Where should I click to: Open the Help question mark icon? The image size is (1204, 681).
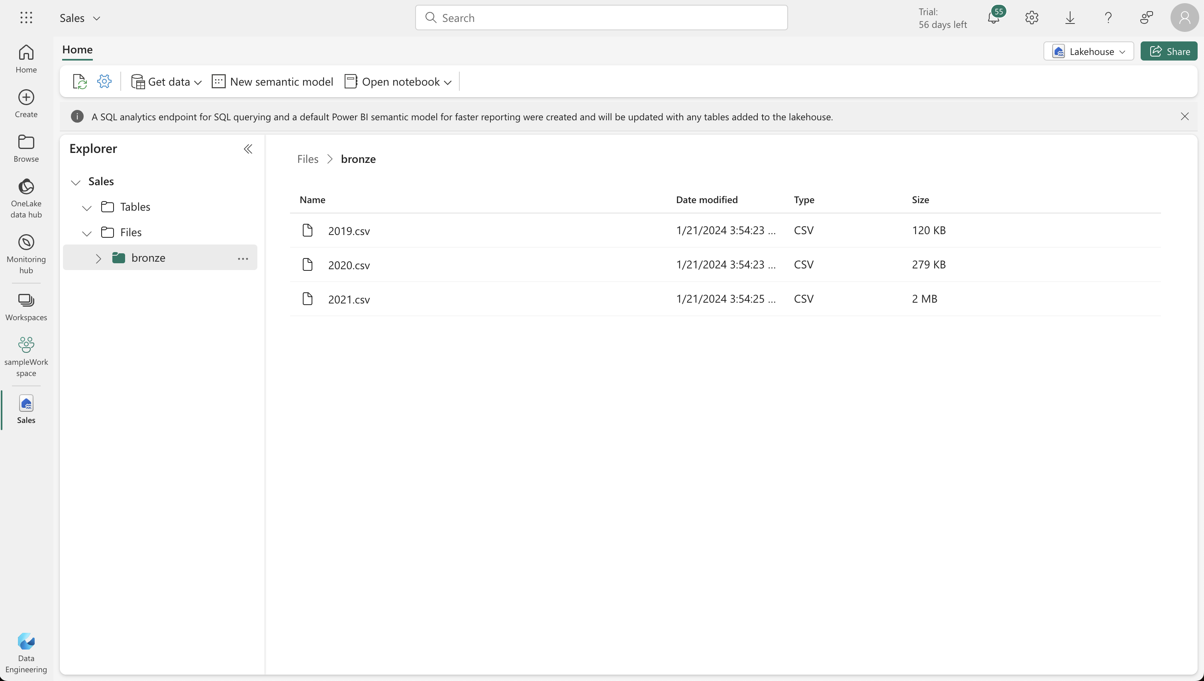(1108, 18)
